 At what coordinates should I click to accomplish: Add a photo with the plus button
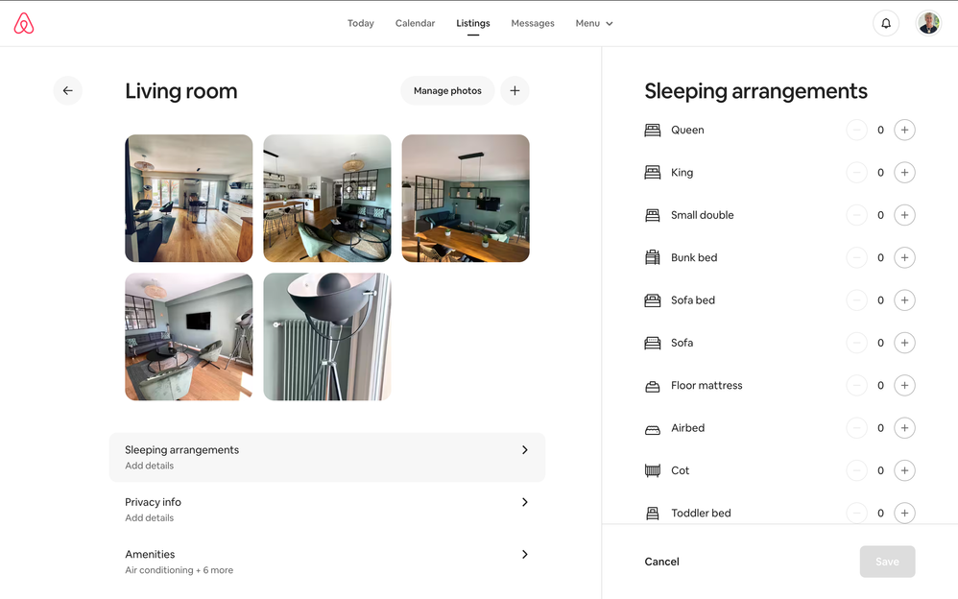(x=515, y=91)
